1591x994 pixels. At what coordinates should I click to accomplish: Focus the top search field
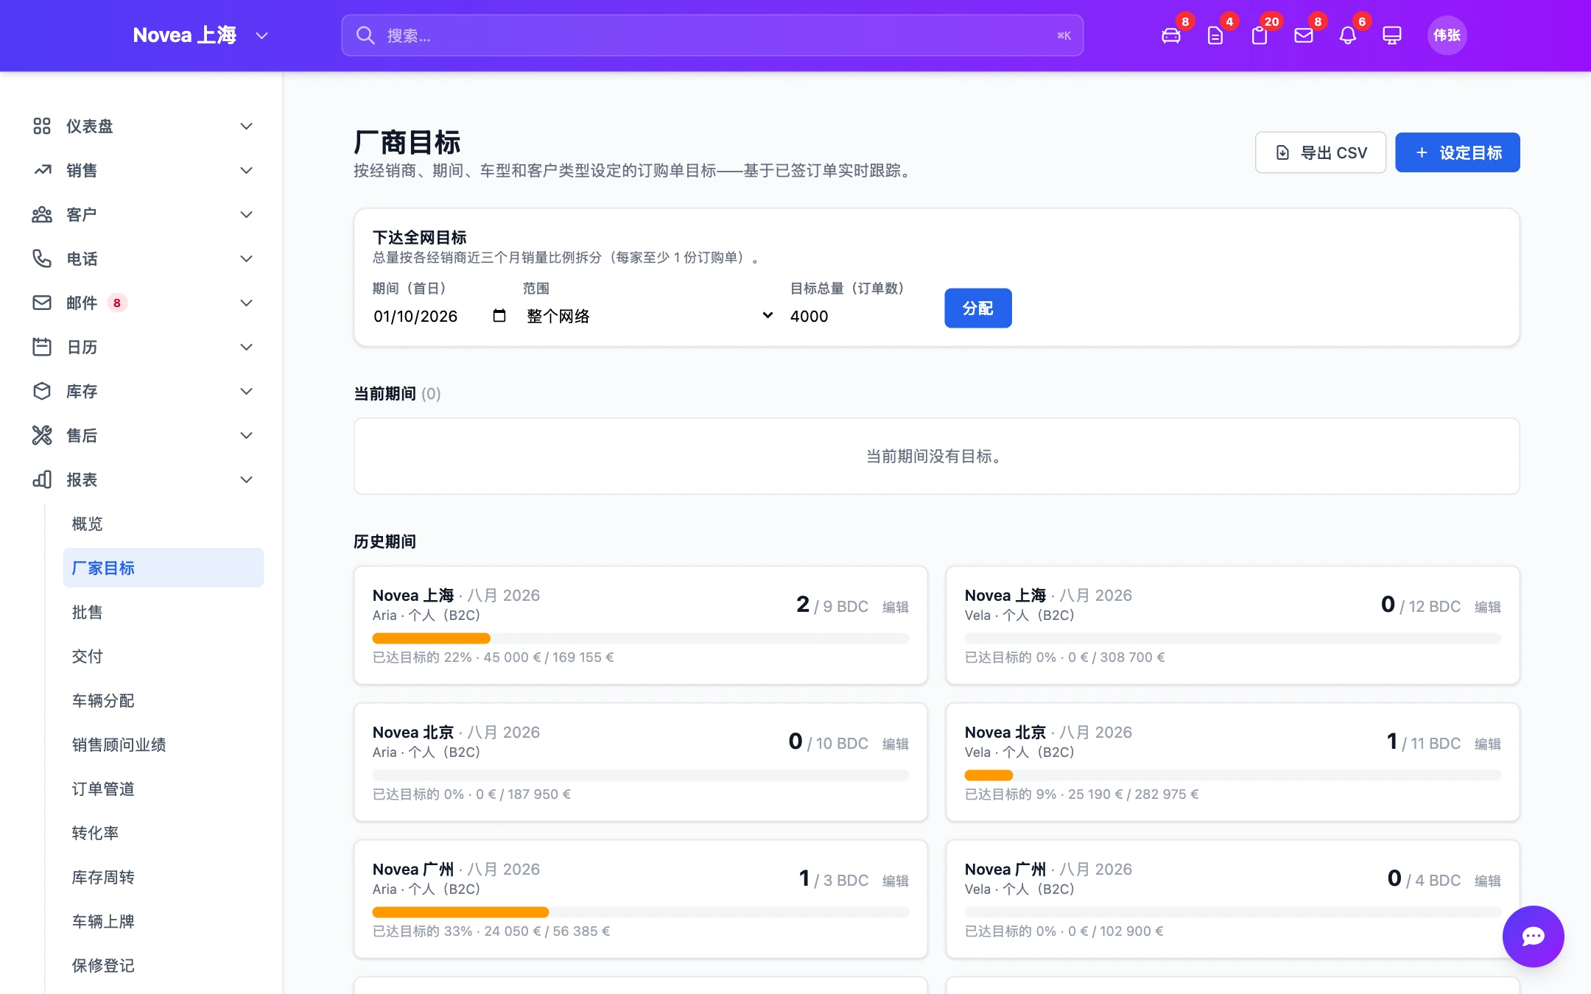[x=712, y=35]
